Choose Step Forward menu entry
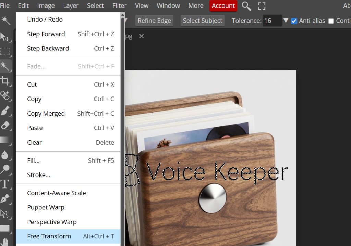351x246 pixels. (68, 34)
